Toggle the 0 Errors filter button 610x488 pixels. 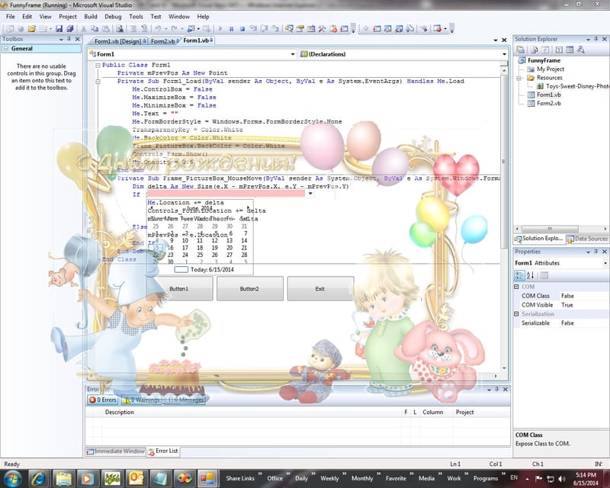tap(102, 400)
